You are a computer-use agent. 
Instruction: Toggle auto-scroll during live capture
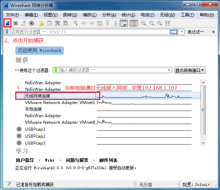pyautogui.click(x=124, y=23)
